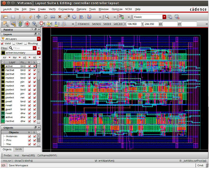The image size is (209, 169).
Task: Click the yellow warning triangle icon
Action: click(x=49, y=24)
